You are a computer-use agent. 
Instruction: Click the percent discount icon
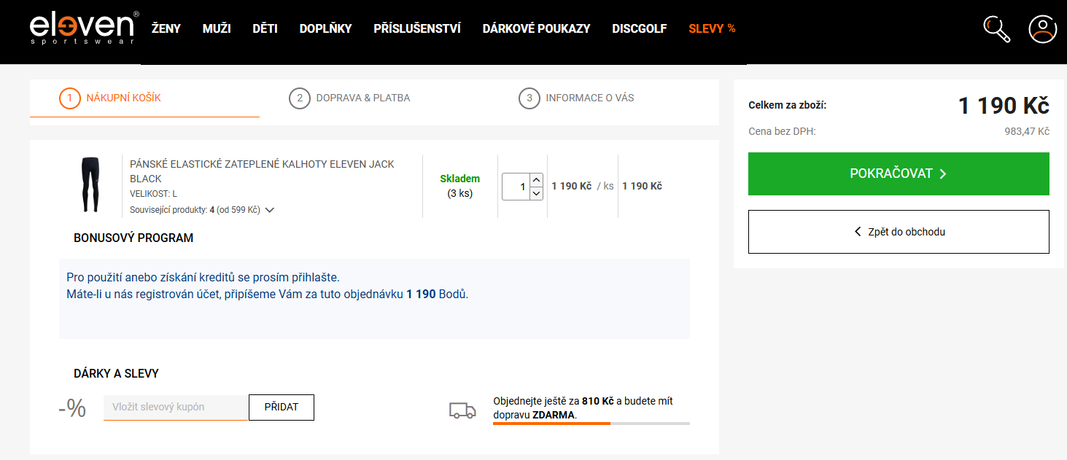(x=72, y=408)
